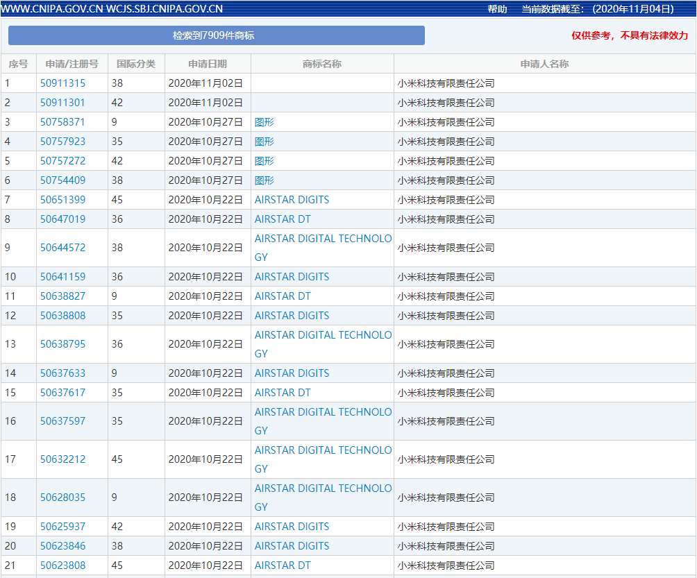Open 图形 trademark in row 5
The width and height of the screenshot is (697, 578).
point(264,161)
